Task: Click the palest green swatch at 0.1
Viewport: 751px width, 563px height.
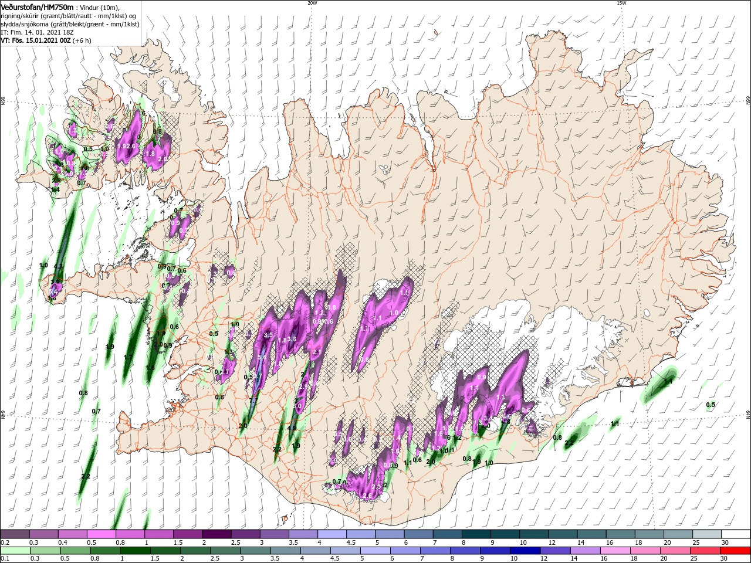Action: pyautogui.click(x=15, y=551)
